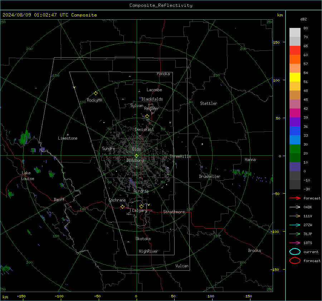The image size is (322, 301).
Task: Click the yellow 51 dBZ color swatch
Action: 295,77
